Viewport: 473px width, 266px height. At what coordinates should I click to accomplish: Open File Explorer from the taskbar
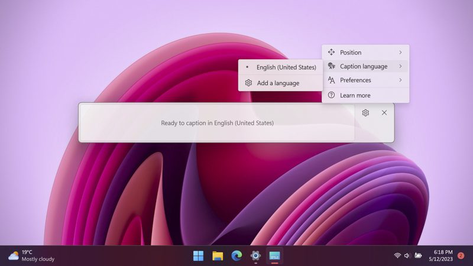tap(218, 256)
